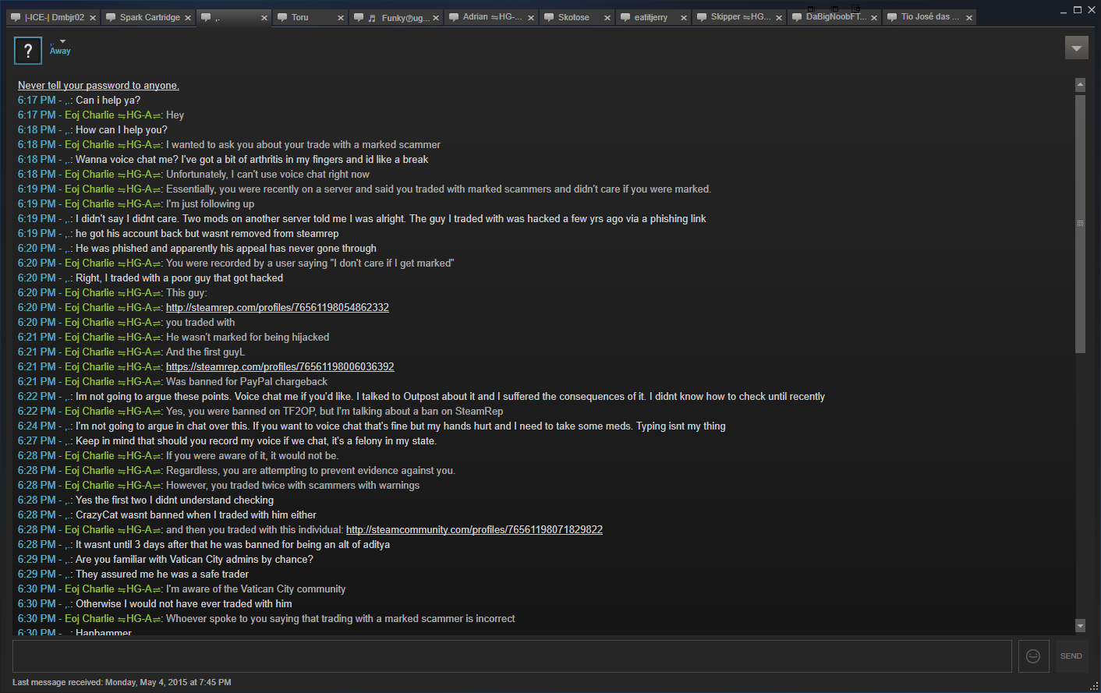Click the question mark avatar icon
This screenshot has height=693, width=1101.
[28, 51]
